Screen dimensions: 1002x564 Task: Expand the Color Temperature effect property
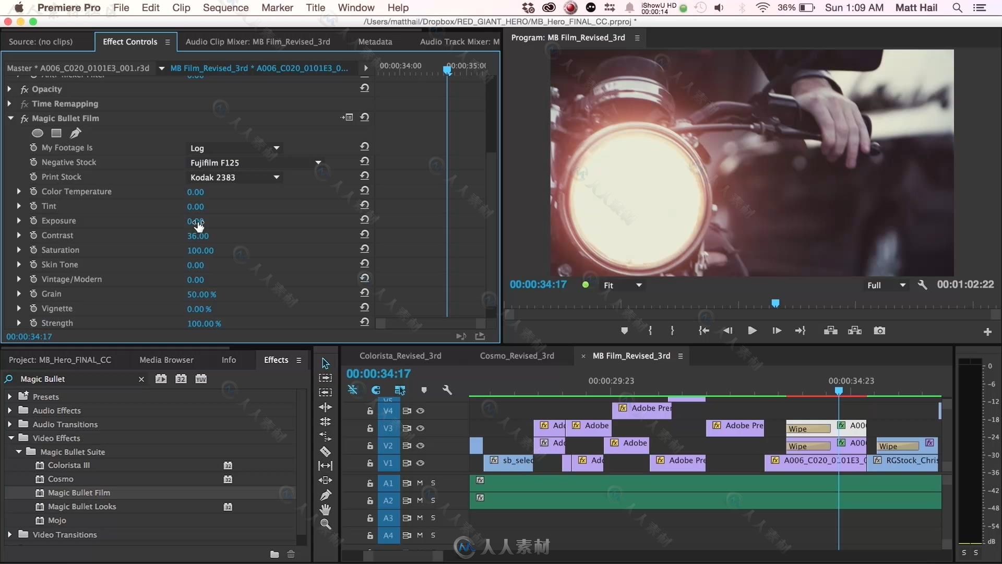click(x=19, y=191)
